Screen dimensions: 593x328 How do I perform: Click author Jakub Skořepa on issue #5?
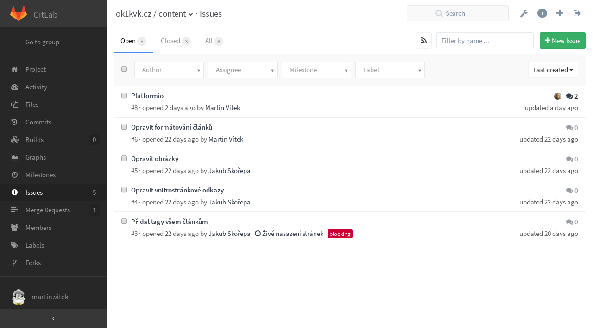pos(229,171)
